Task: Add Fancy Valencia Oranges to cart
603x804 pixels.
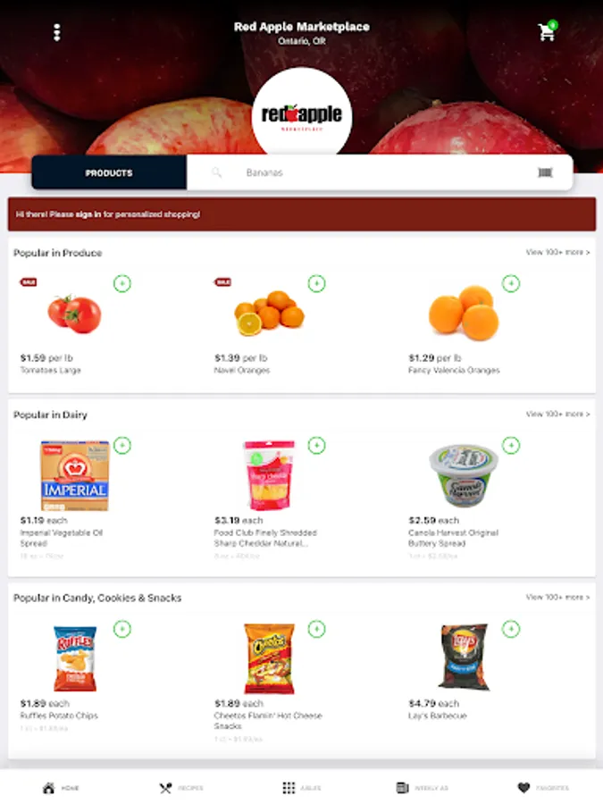Action: click(511, 283)
